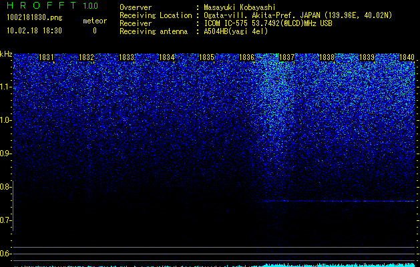This screenshot has height=267, width=420.
Task: Click the 0.8 kHz axis label
Action: coord(6,187)
